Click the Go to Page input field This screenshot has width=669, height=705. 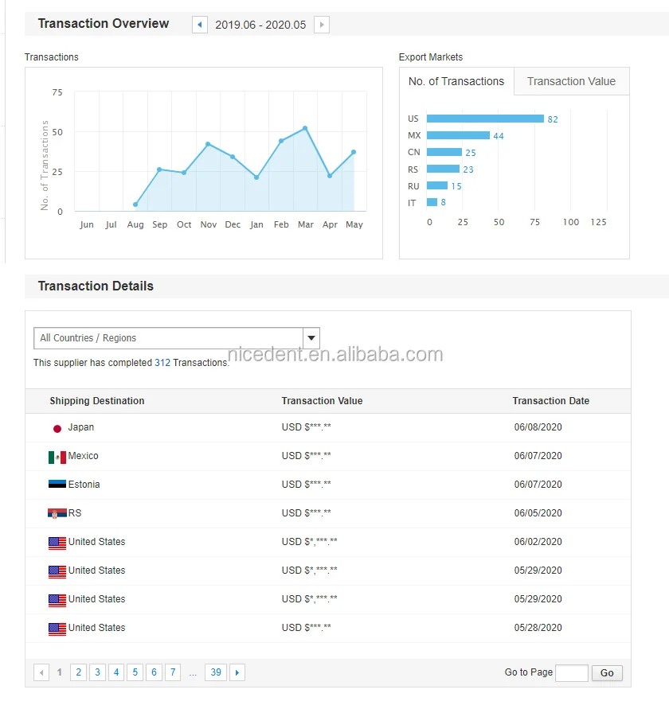(571, 673)
